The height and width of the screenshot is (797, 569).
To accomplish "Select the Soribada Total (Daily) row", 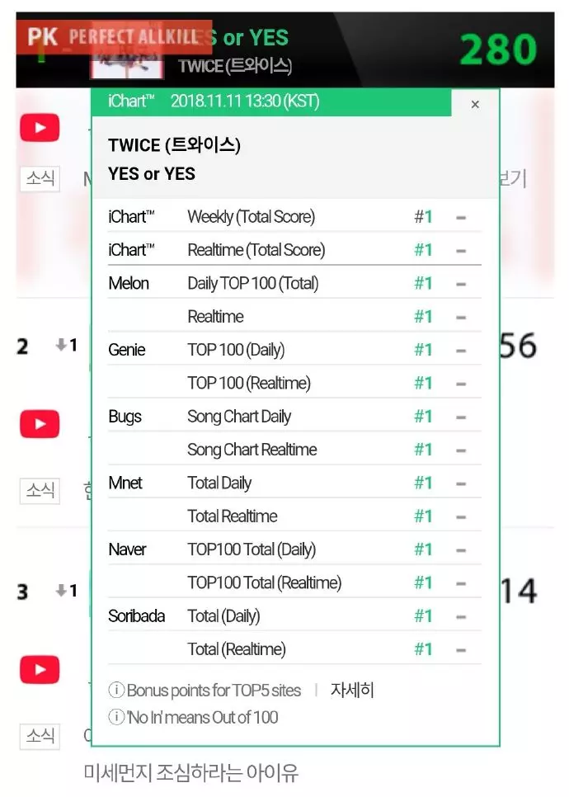I will point(294,615).
